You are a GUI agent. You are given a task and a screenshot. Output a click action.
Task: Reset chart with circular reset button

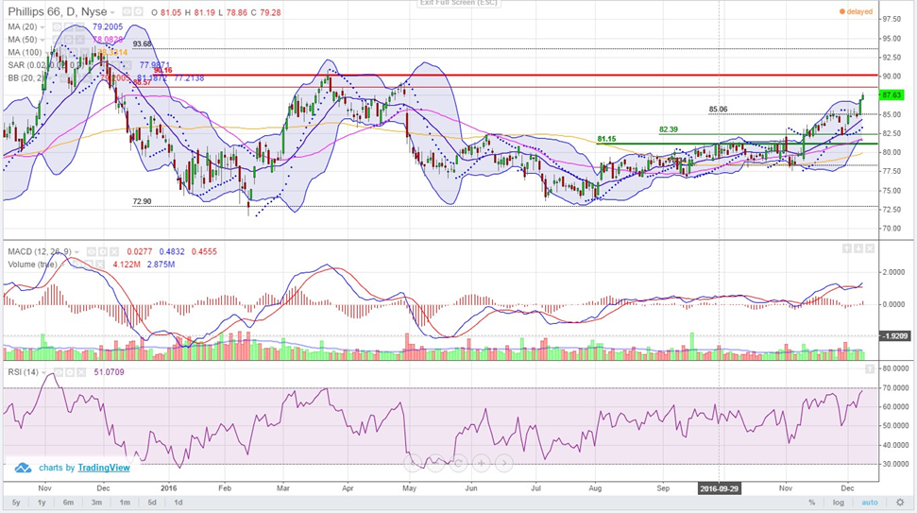pos(458,463)
